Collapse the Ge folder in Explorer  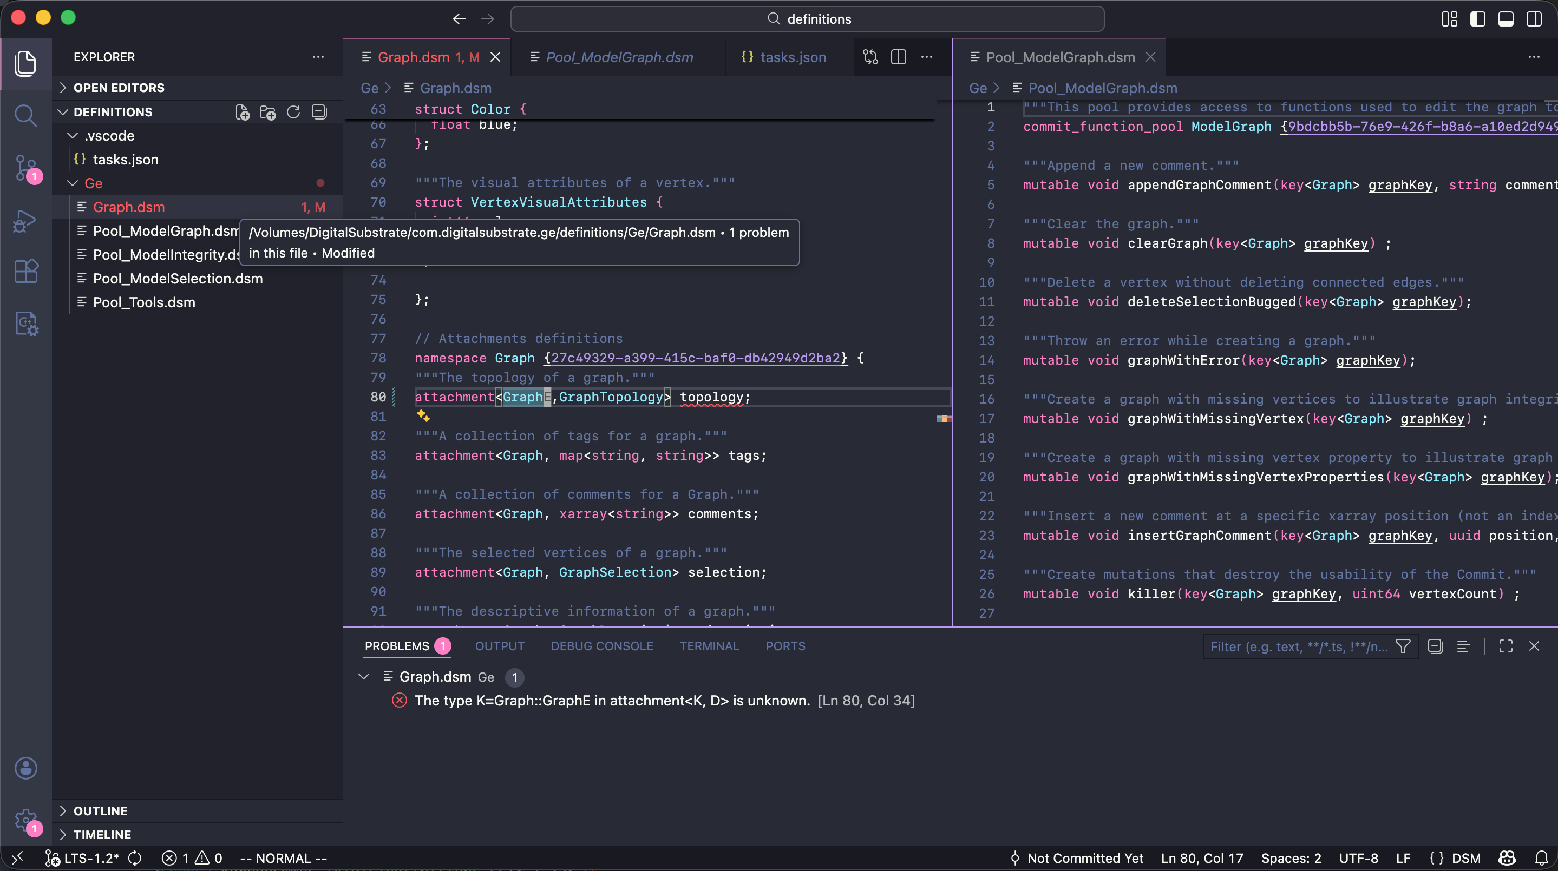tap(93, 183)
